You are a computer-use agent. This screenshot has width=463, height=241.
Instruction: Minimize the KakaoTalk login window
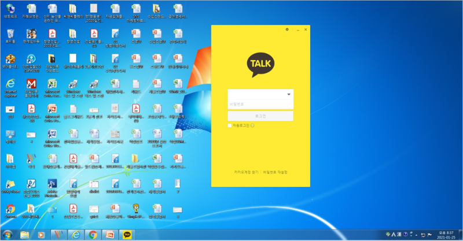[x=298, y=30]
